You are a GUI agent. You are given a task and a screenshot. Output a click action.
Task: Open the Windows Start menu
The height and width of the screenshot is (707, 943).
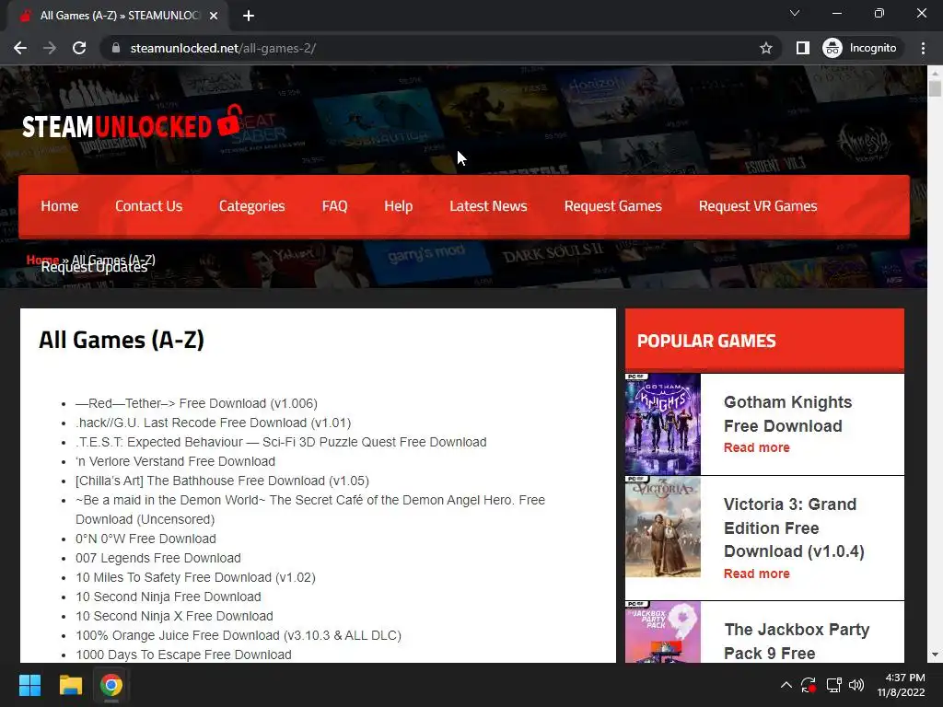click(x=29, y=685)
